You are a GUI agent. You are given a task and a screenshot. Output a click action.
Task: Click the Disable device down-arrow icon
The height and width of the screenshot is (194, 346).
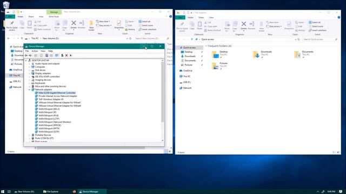pyautogui.click(x=71, y=56)
